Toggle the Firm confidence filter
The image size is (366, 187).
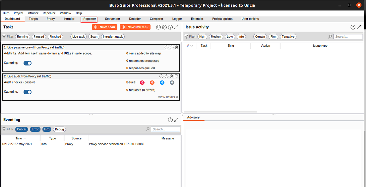[273, 37]
